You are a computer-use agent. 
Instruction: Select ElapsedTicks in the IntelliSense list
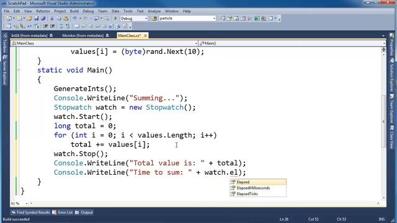click(258, 194)
